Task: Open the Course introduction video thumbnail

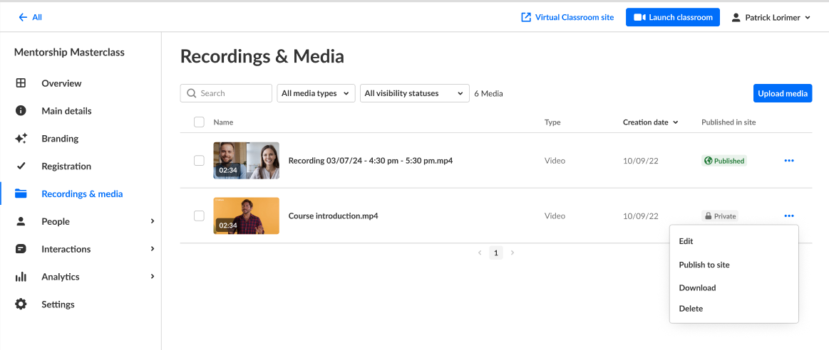Action: [x=246, y=216]
